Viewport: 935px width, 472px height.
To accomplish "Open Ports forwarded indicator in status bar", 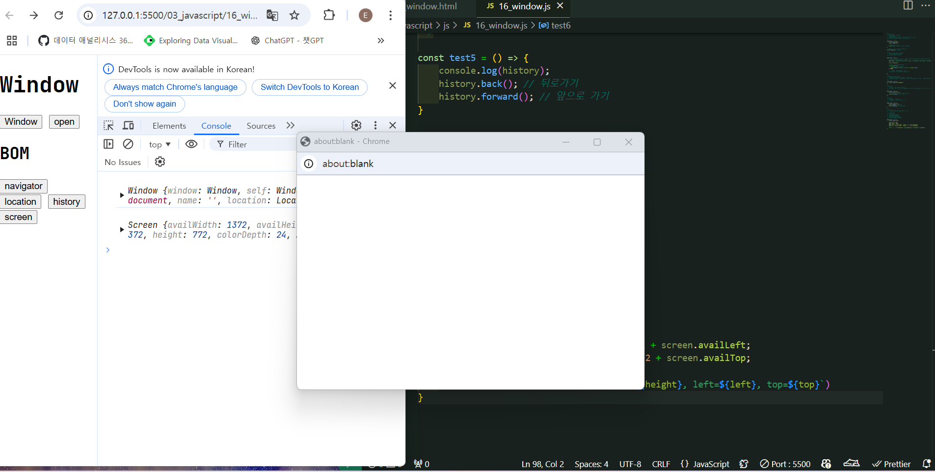I will pyautogui.click(x=422, y=464).
